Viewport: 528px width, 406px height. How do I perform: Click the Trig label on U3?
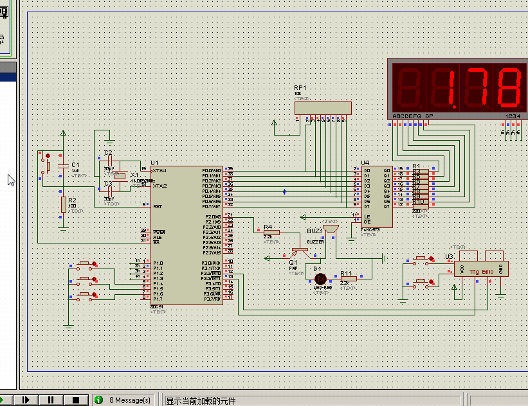point(474,272)
